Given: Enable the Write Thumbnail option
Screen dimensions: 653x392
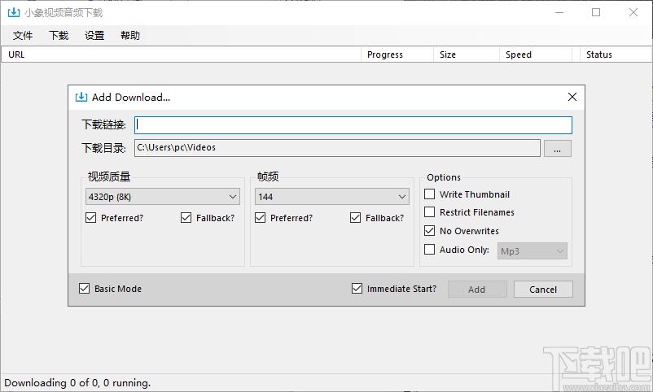Looking at the screenshot, I should [429, 194].
